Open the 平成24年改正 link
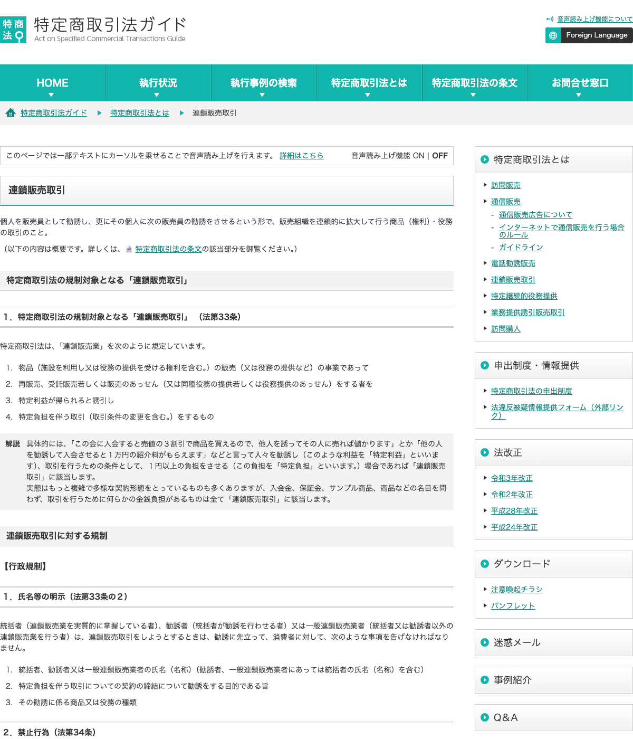The width and height of the screenshot is (633, 739). pyautogui.click(x=514, y=527)
